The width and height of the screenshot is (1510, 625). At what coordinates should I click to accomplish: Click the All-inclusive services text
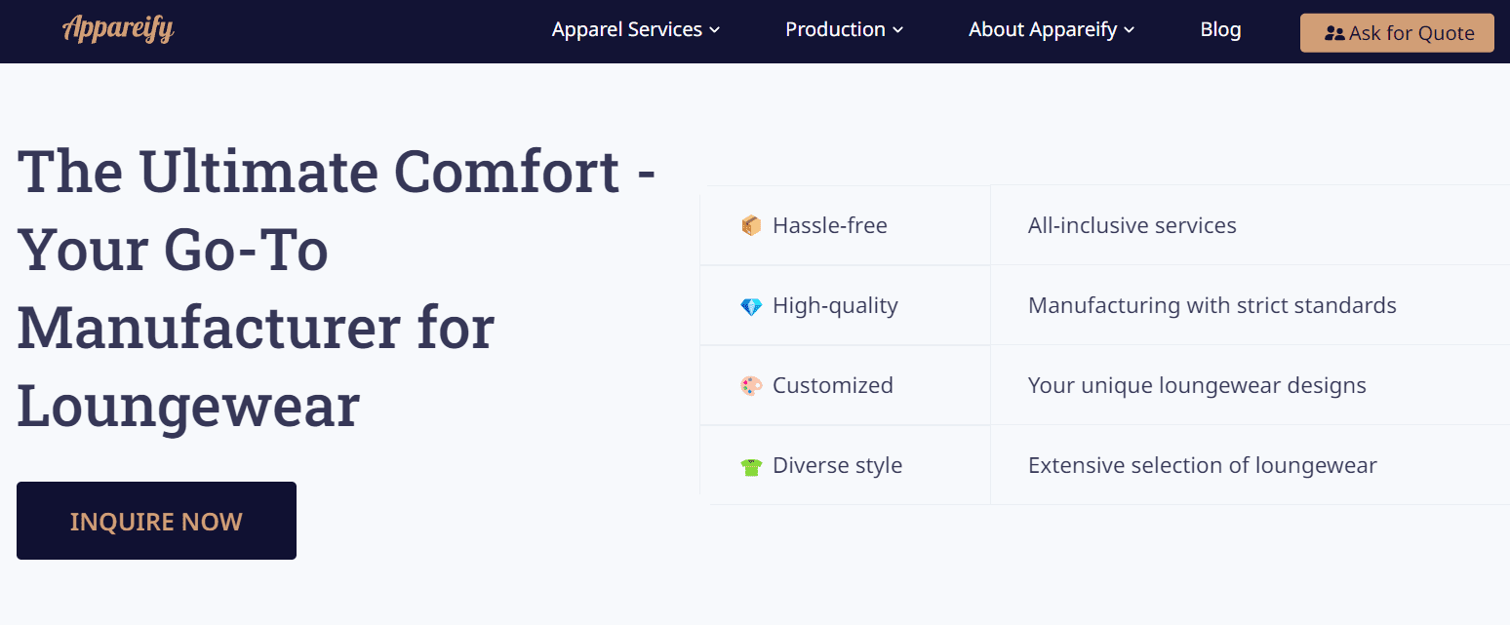point(1132,225)
